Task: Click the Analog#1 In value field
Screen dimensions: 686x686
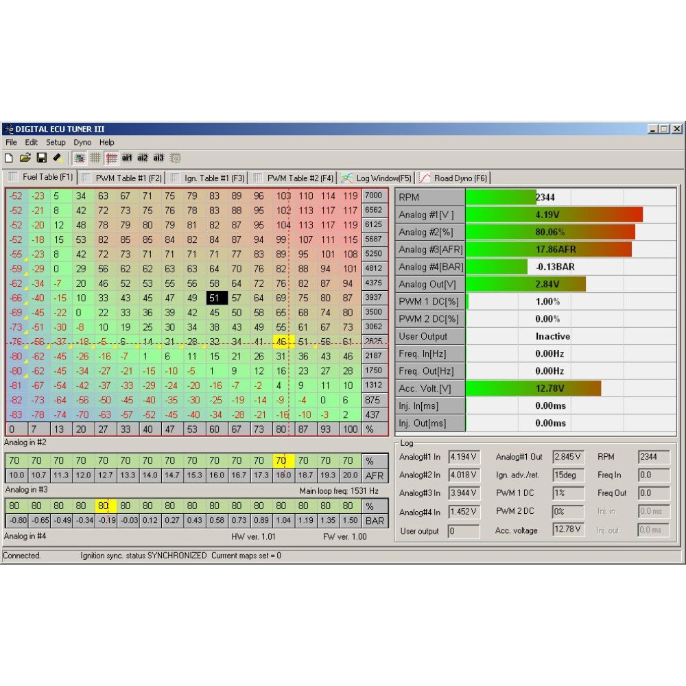Action: click(x=463, y=457)
